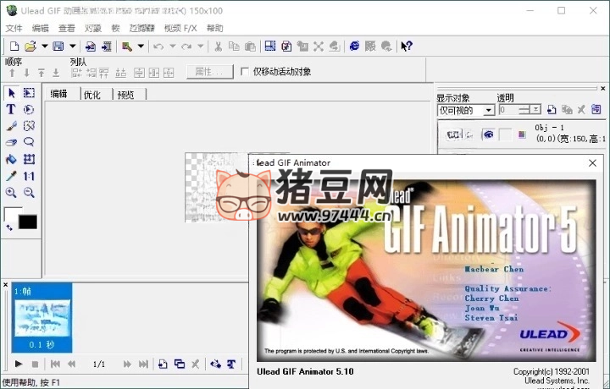Click the 透明 transparency value field
Screen dimensions: 610x389
(x=508, y=110)
